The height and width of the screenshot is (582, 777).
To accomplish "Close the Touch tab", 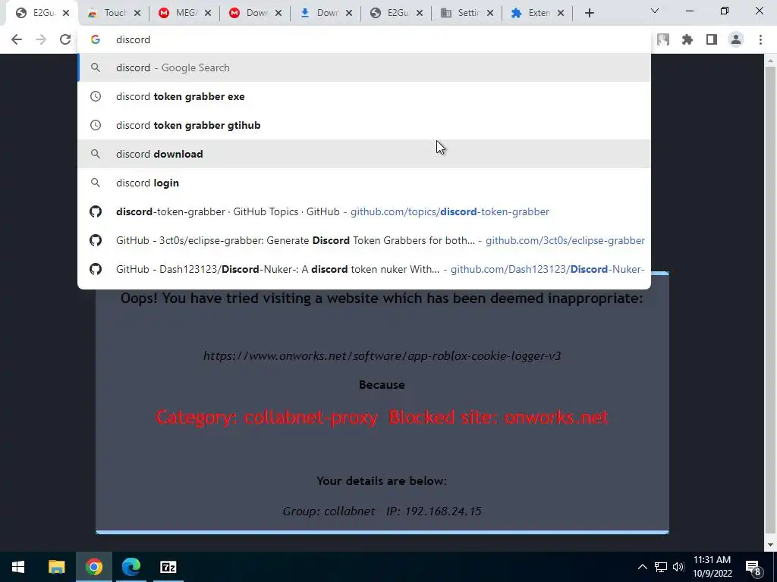I will (137, 14).
